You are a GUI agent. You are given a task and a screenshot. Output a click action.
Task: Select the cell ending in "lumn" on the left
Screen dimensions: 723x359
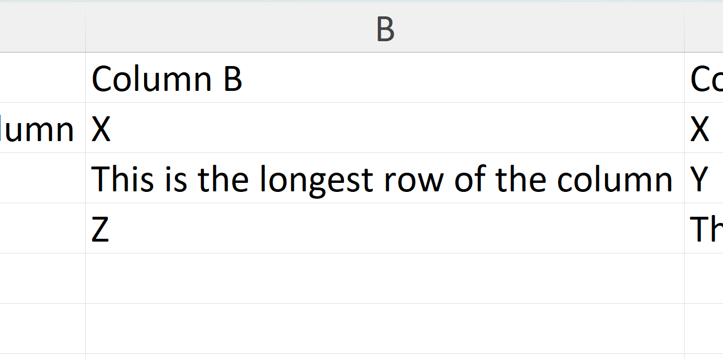[42, 128]
